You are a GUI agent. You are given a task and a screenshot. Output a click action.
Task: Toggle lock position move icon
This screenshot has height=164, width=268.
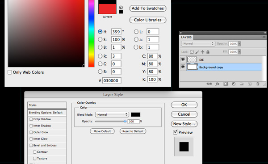[202, 52]
